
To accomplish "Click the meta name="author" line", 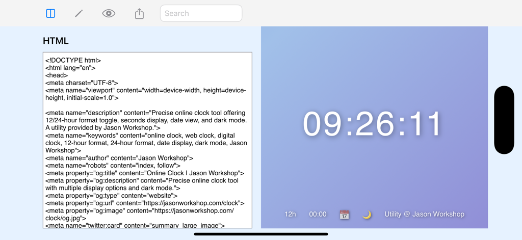I will [x=119, y=158].
